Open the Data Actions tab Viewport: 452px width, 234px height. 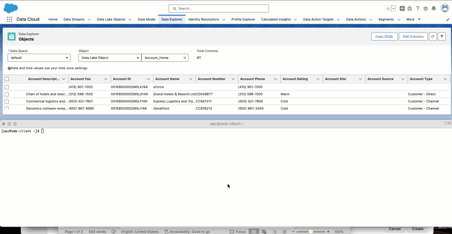click(x=356, y=19)
